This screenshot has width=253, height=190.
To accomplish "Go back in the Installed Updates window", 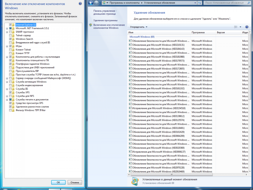I will [91, 3].
